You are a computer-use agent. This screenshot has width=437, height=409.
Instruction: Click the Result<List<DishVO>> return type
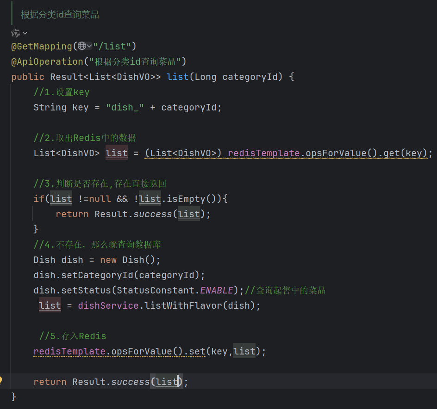click(x=106, y=77)
